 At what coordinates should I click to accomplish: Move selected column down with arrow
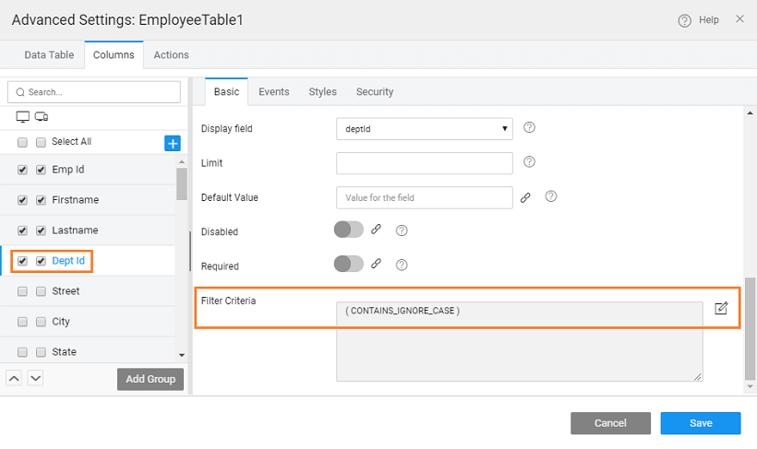(35, 378)
